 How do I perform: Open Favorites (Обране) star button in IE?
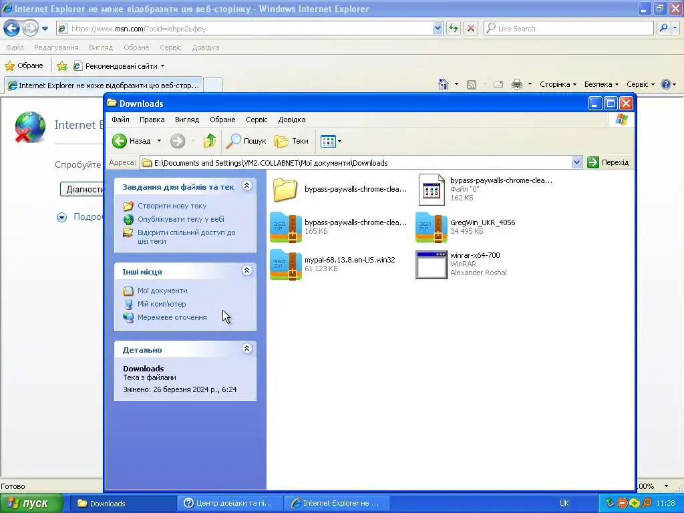coord(24,66)
